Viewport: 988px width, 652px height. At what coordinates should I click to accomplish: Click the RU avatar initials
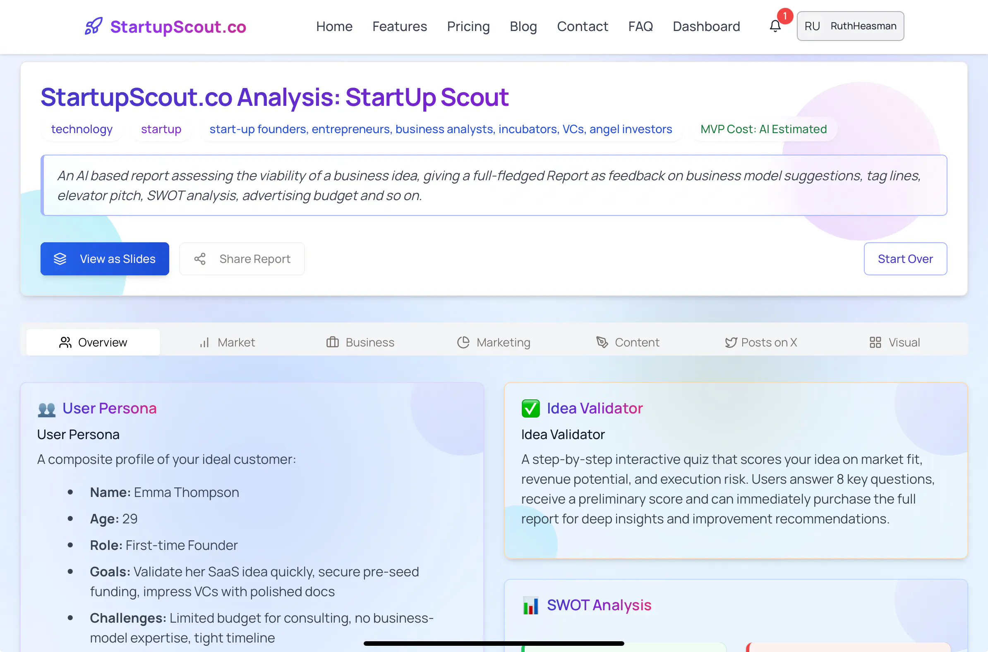click(812, 26)
